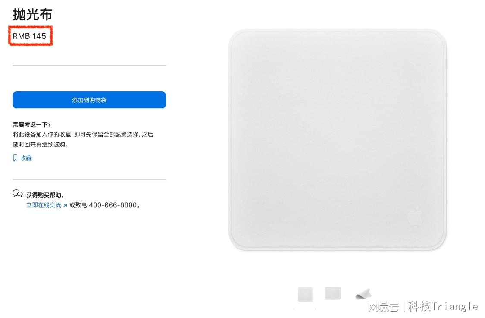Image resolution: width=485 pixels, height=318 pixels.
Task: Select the first polishing cloth thumbnail
Action: [305, 294]
